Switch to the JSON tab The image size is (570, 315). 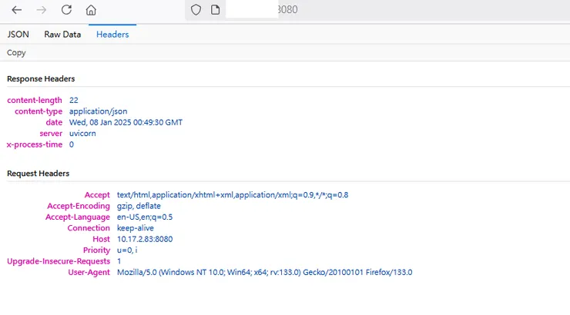click(18, 35)
